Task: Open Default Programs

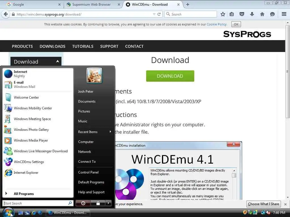Action: point(94,182)
